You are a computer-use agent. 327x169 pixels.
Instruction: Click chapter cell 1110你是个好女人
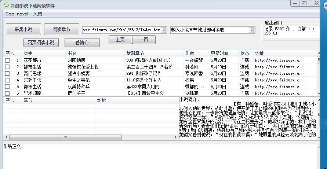pos(144,80)
